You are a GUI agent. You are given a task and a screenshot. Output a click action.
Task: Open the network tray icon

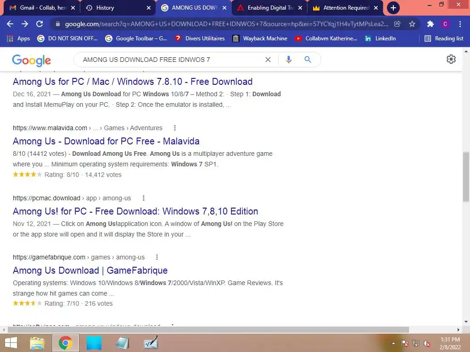[416, 343]
